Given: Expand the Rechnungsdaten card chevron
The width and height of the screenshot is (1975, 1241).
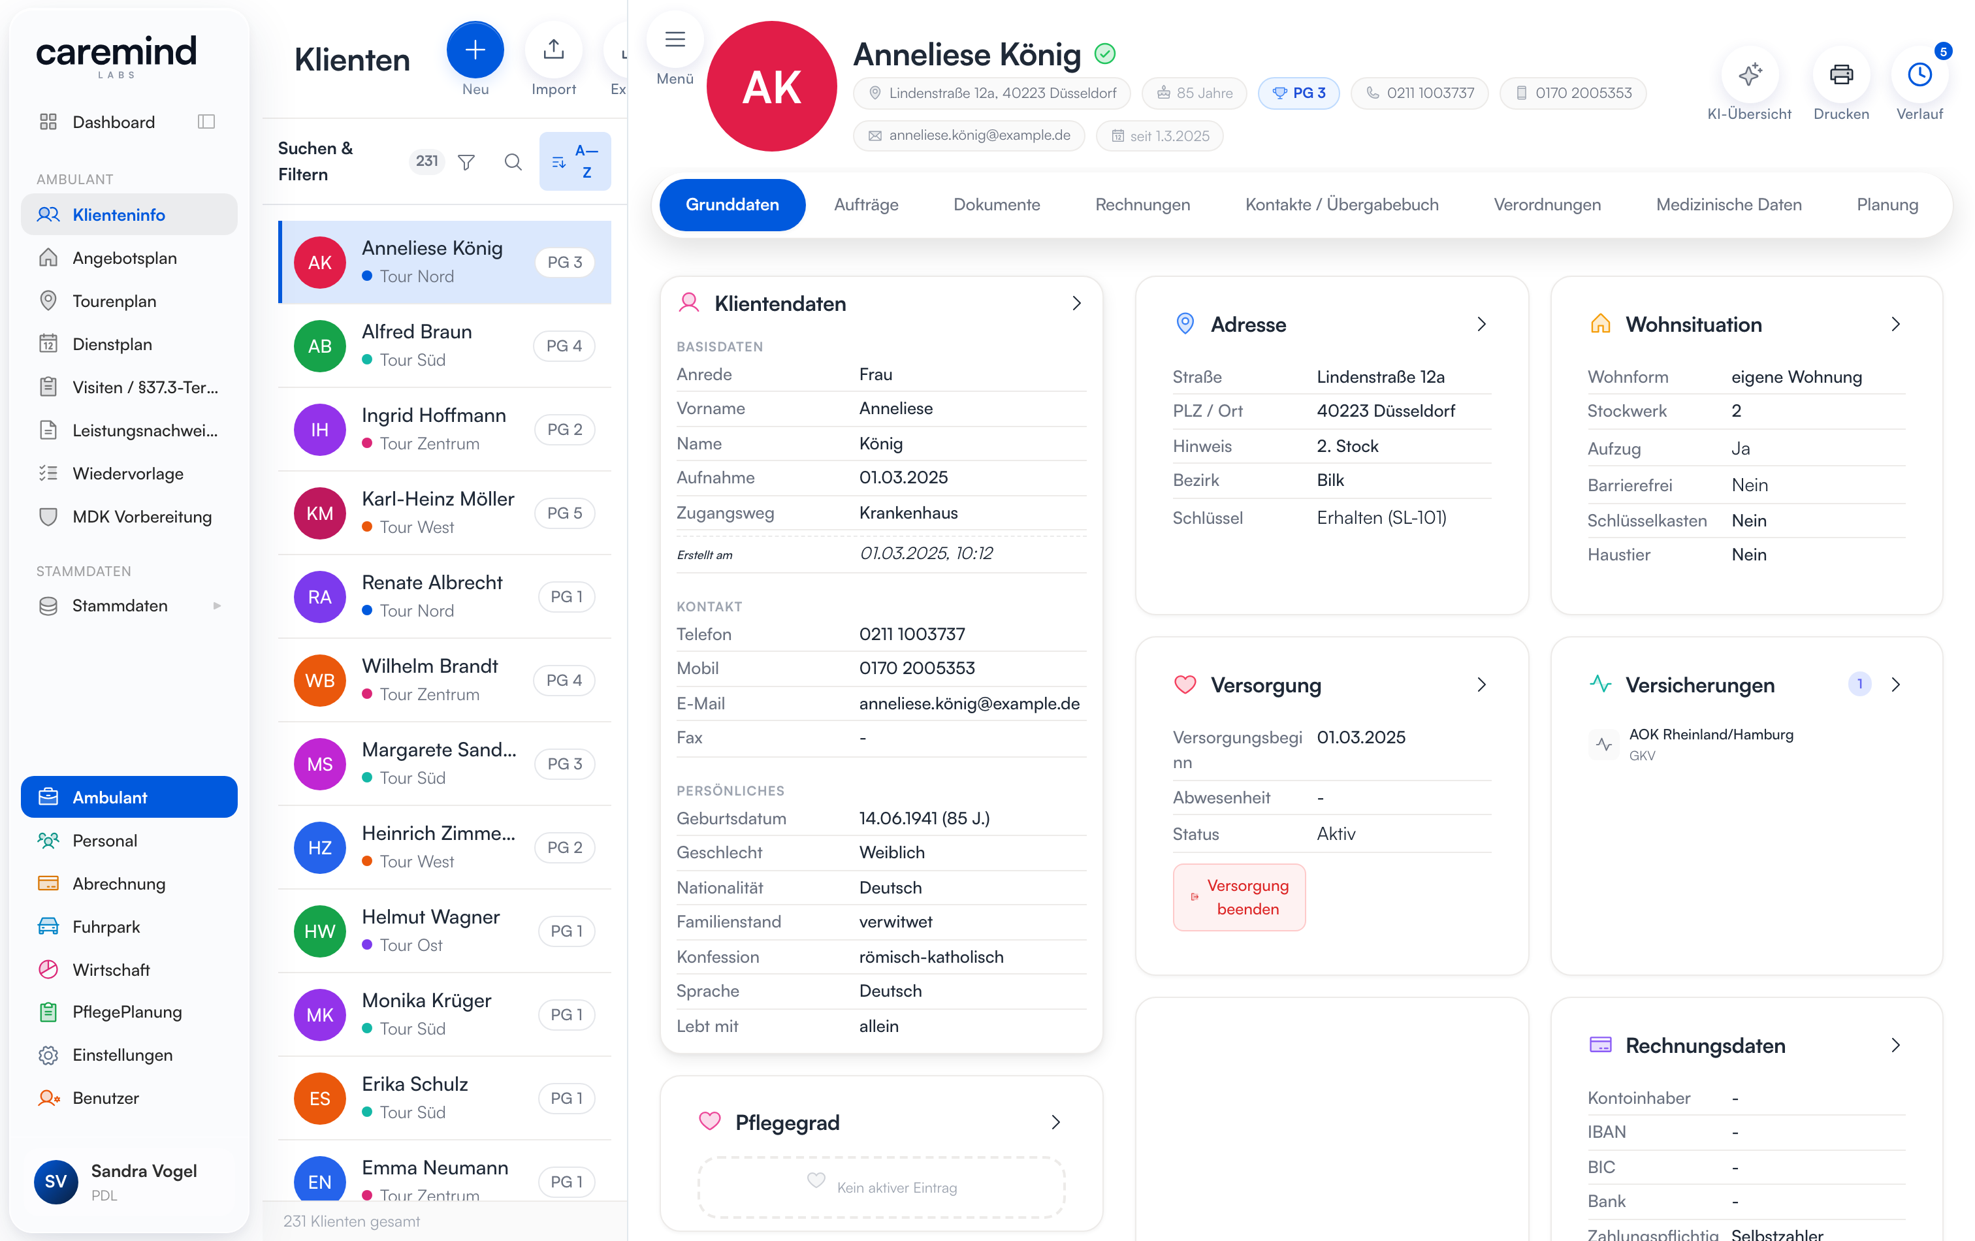Looking at the screenshot, I should pyautogui.click(x=1895, y=1046).
